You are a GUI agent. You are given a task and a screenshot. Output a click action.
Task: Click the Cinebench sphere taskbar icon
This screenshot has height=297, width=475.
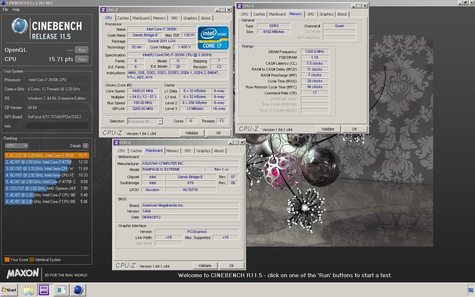tap(78, 290)
